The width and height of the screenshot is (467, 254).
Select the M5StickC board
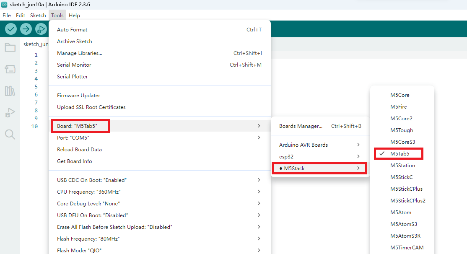[402, 177]
